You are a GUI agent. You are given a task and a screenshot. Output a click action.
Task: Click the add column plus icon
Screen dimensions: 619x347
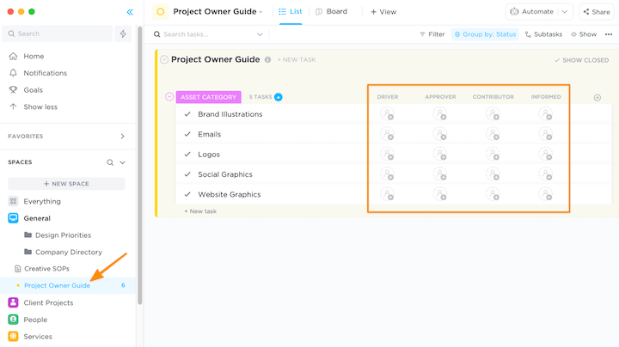[x=598, y=97]
